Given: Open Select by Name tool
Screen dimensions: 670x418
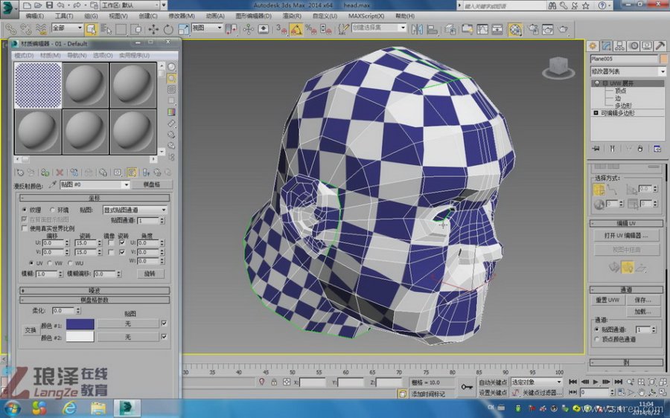Looking at the screenshot, I should [106, 29].
